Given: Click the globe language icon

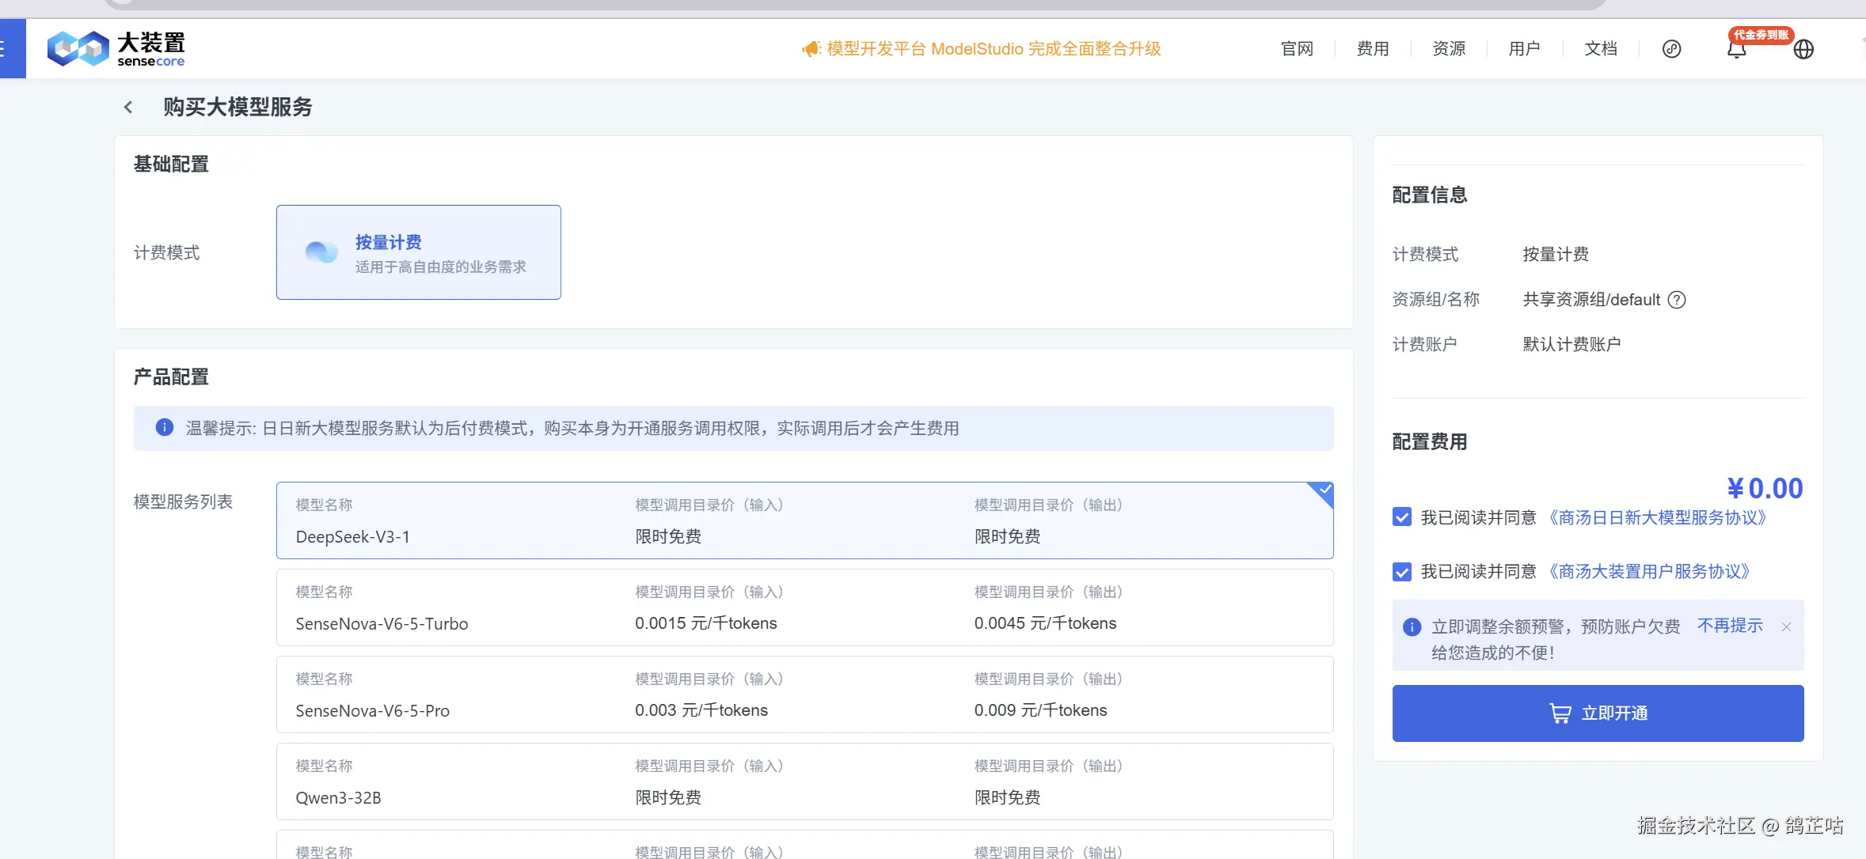Looking at the screenshot, I should tap(1803, 50).
